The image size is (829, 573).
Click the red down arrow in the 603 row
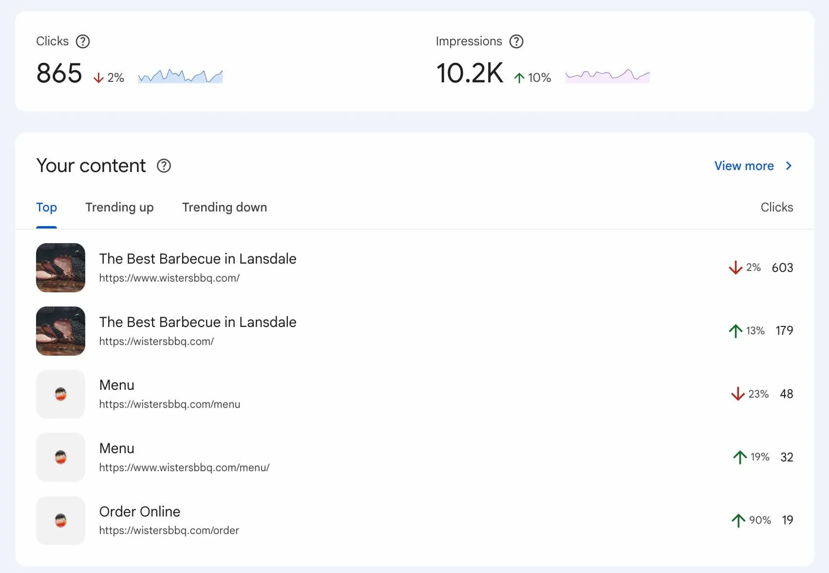735,267
